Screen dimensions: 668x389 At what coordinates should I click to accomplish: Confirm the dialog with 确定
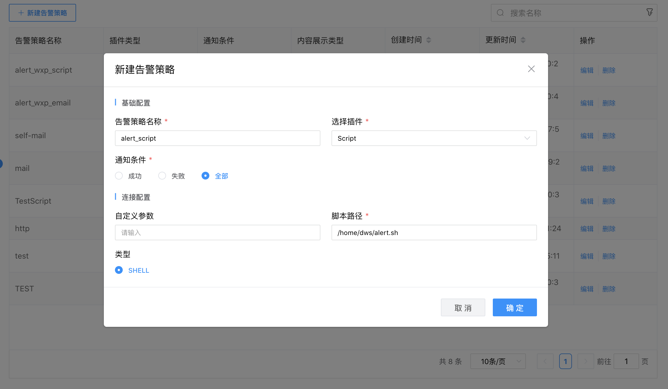(514, 307)
